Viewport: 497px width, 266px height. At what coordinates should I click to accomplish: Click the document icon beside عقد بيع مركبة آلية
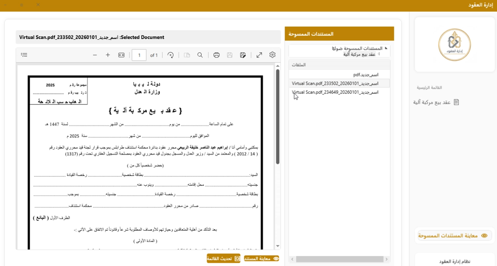pyautogui.click(x=456, y=102)
